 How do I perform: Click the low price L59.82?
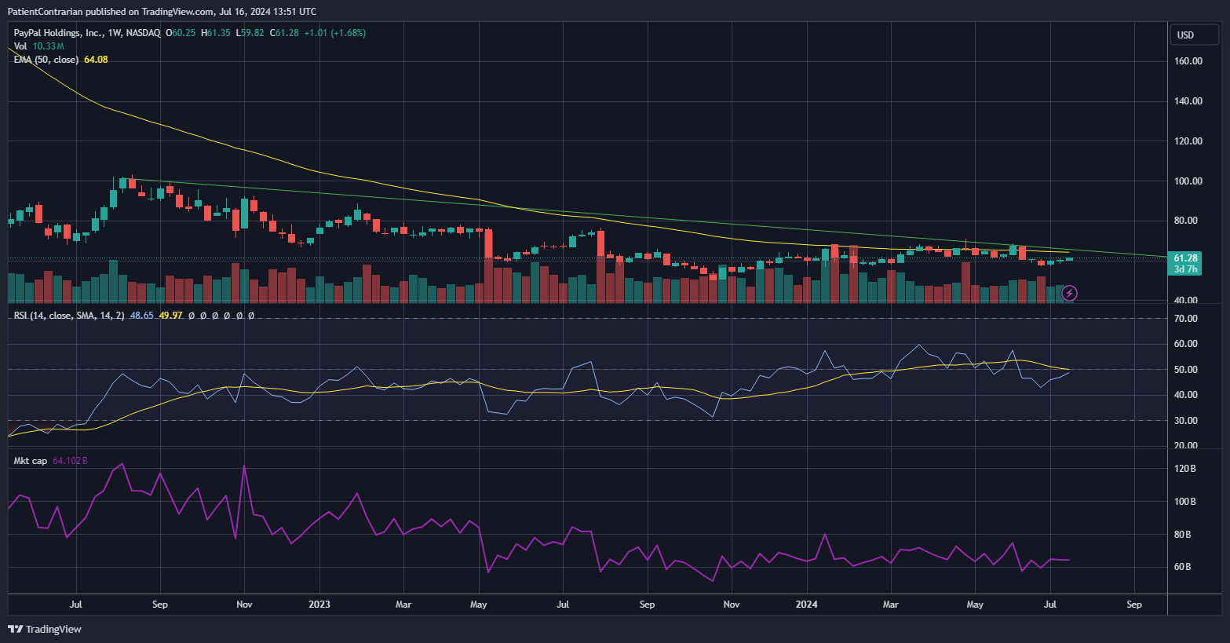tap(250, 33)
